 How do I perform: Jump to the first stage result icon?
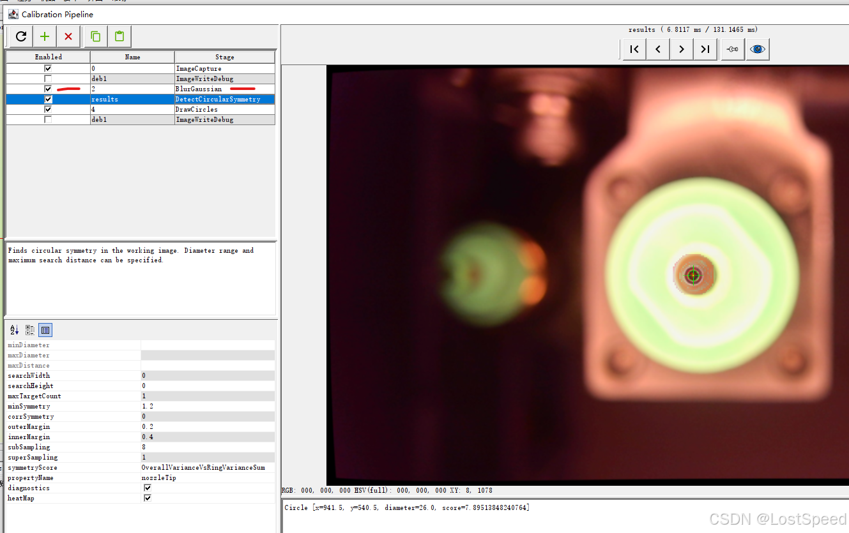(x=634, y=49)
